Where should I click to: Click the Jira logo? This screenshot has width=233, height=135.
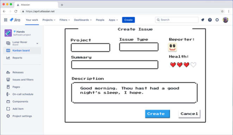point(15,20)
